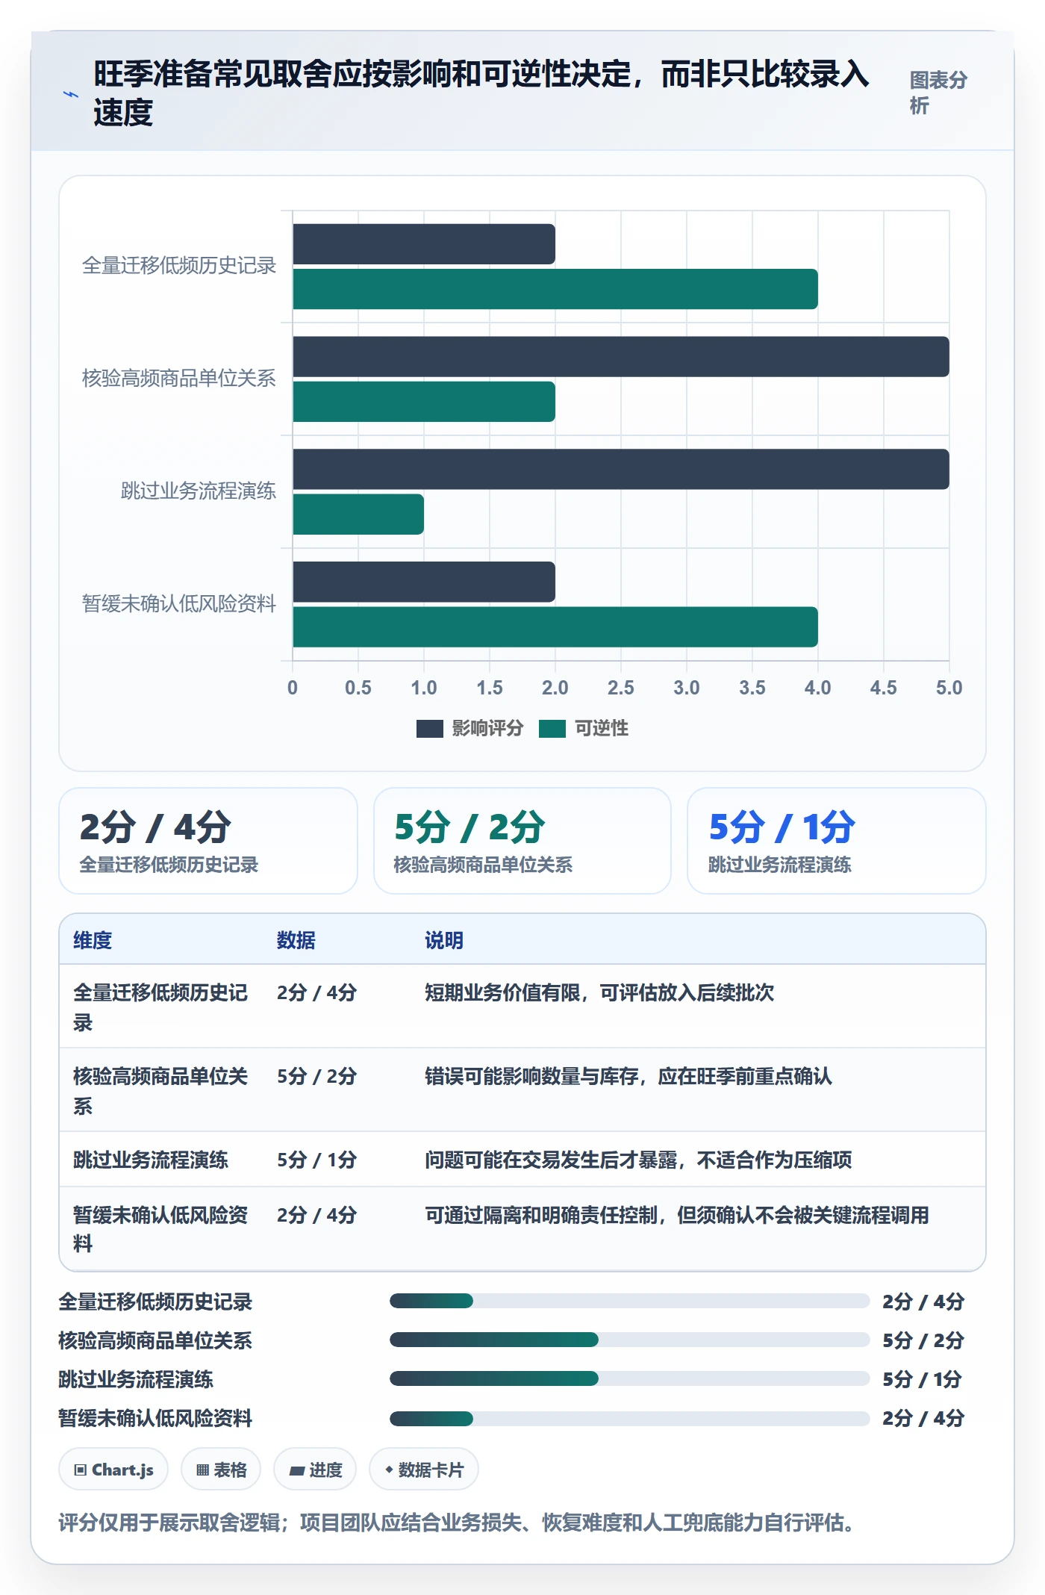Click the 暂缓未确认低风险资料 chart axis label
Screen dimensions: 1045x1595
tap(179, 604)
